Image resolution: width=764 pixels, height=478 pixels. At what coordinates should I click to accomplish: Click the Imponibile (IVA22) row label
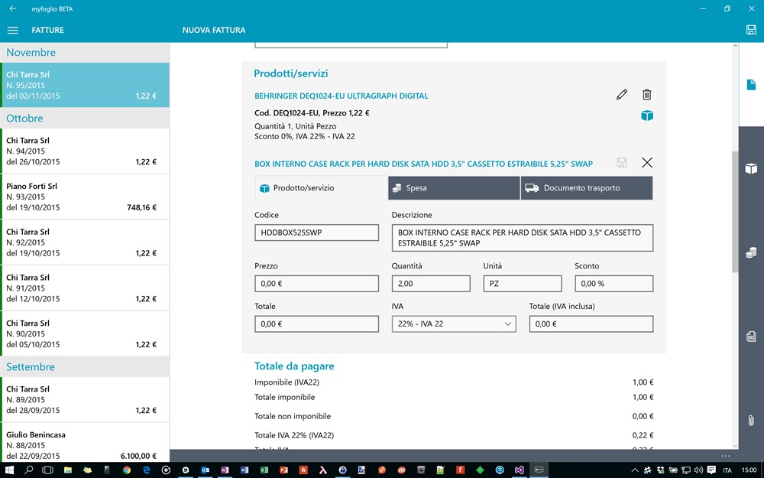tap(287, 382)
